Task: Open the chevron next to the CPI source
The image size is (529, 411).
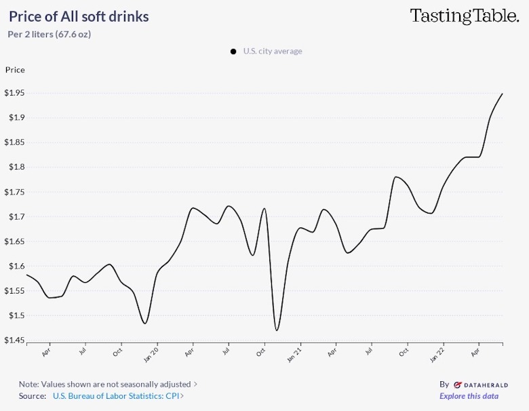Action: click(x=182, y=395)
